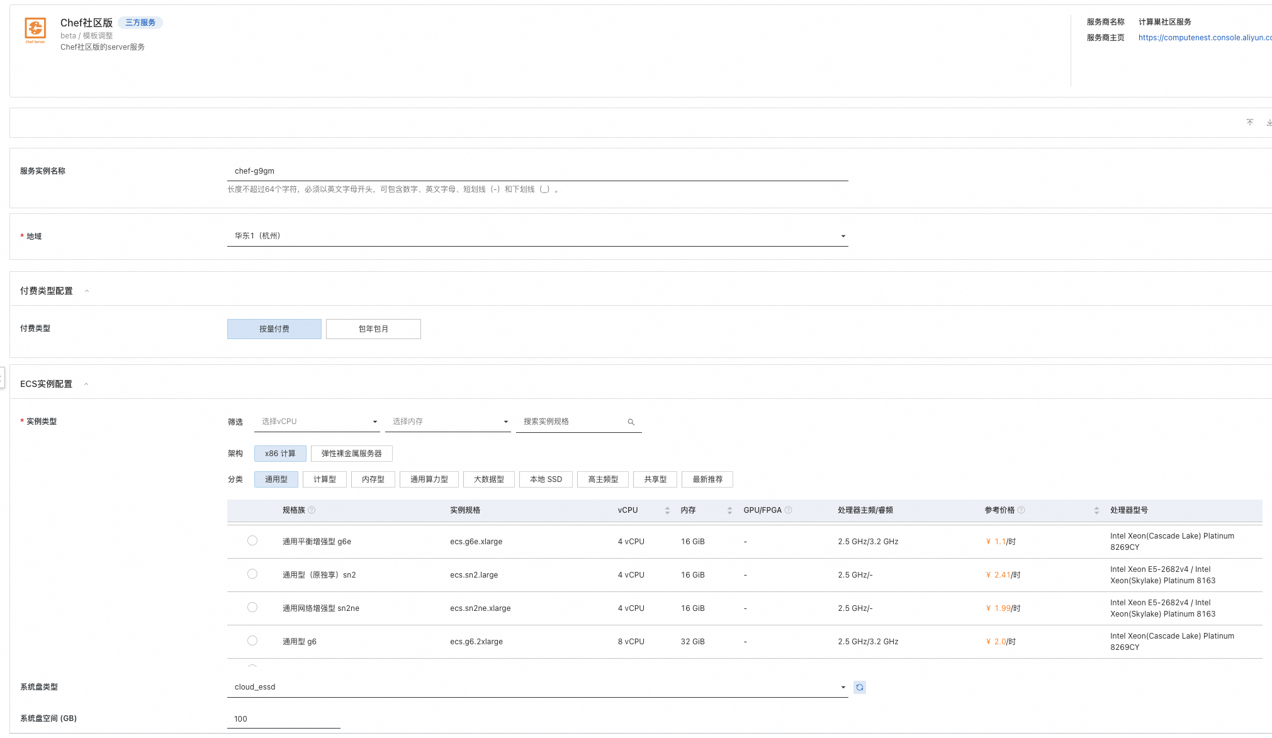Screen dimensions: 1272x738
Task: Choose 包年包月 payment type
Action: (373, 329)
